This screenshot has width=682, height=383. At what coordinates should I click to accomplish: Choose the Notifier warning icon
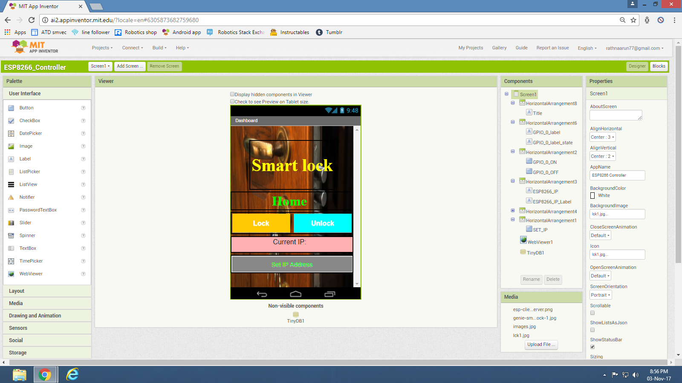(x=11, y=197)
